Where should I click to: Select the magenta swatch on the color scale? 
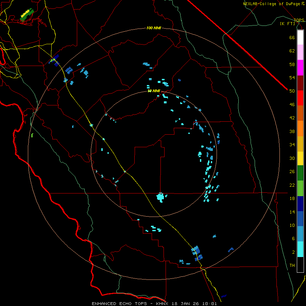click(300, 68)
